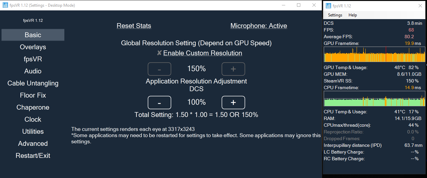Open Help menu in fpsVR overlay window
427x178 pixels.
[x=353, y=15]
